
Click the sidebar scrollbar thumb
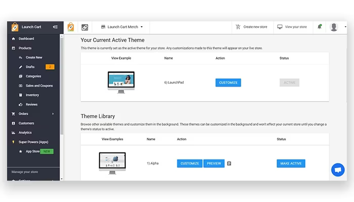[x=62, y=86]
